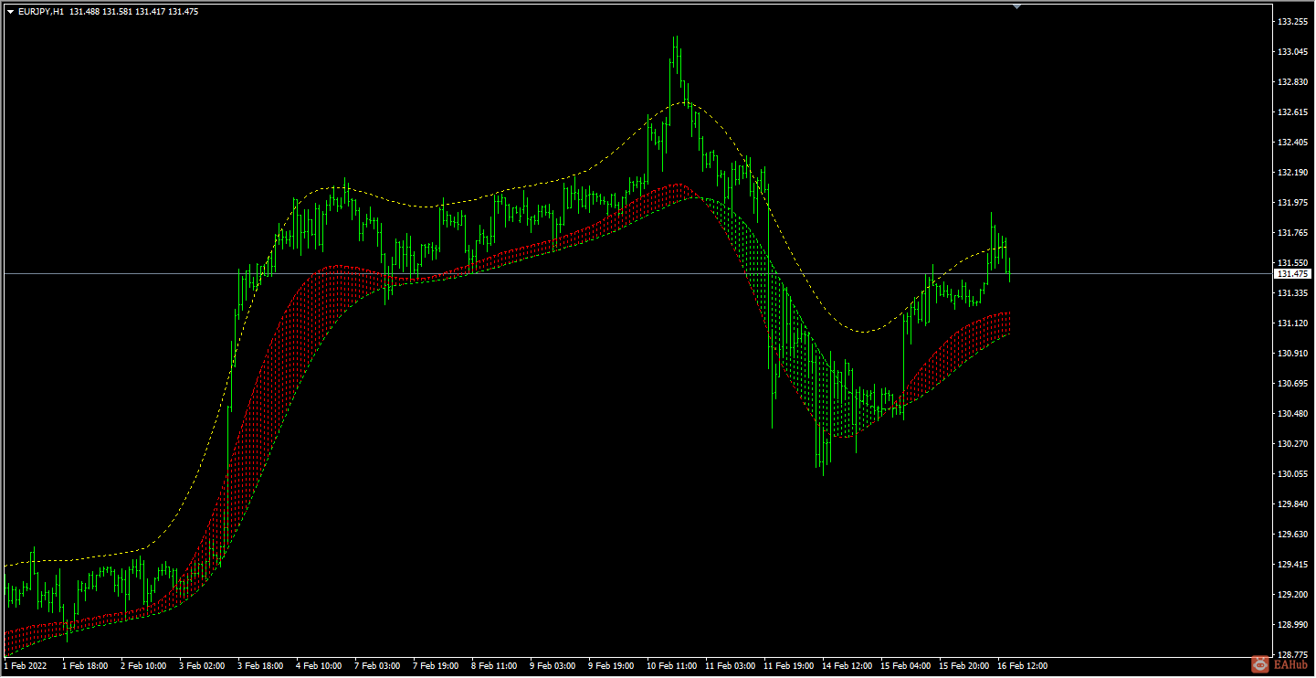Click the "8 Feb 11:00" time axis label
Image resolution: width=1316 pixels, height=678 pixels.
(x=494, y=666)
